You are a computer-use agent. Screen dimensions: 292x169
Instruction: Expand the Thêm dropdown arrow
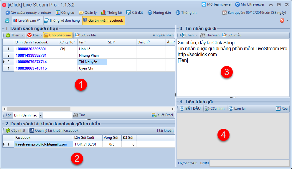(x=23, y=35)
